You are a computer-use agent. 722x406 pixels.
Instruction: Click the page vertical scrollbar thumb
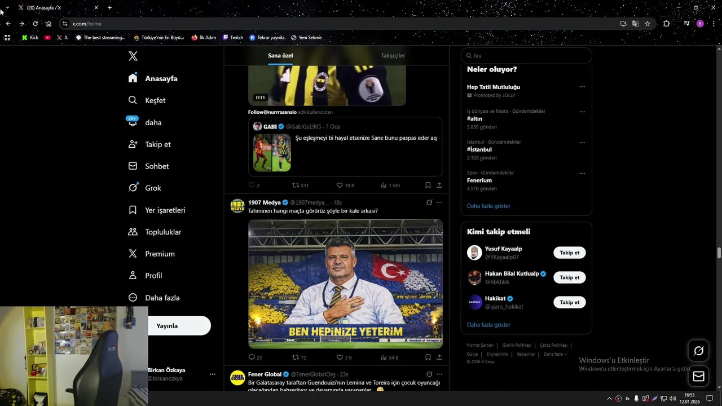point(719,253)
